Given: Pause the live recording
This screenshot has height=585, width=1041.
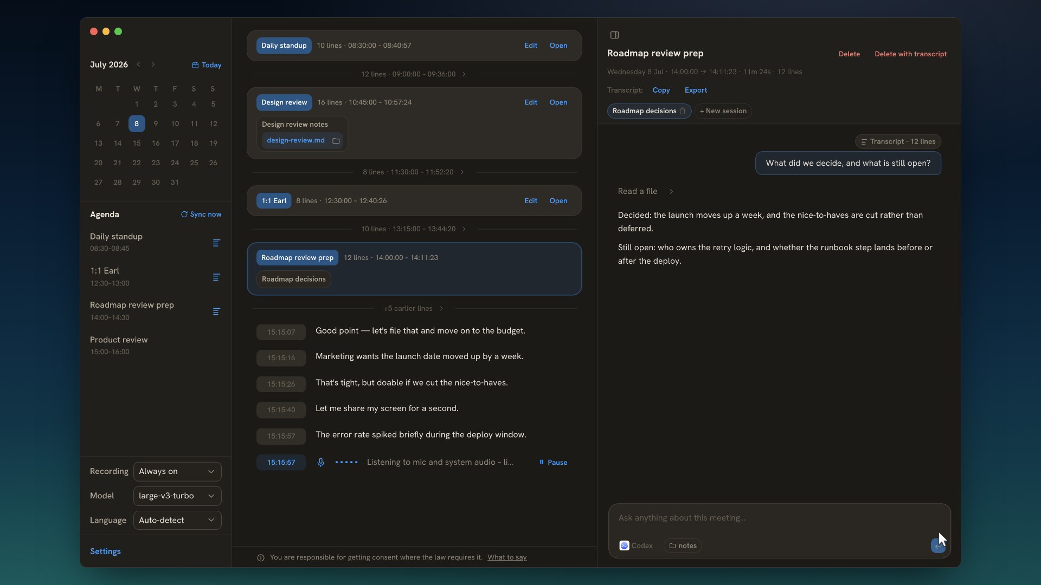Looking at the screenshot, I should coord(554,462).
